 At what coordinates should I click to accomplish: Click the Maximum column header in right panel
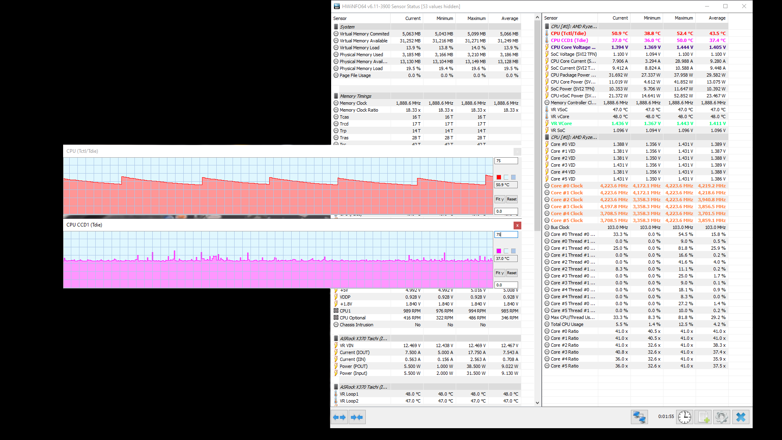(683, 18)
